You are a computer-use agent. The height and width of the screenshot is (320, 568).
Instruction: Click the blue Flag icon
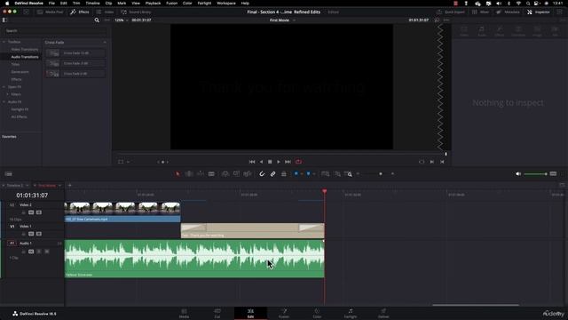coord(296,174)
